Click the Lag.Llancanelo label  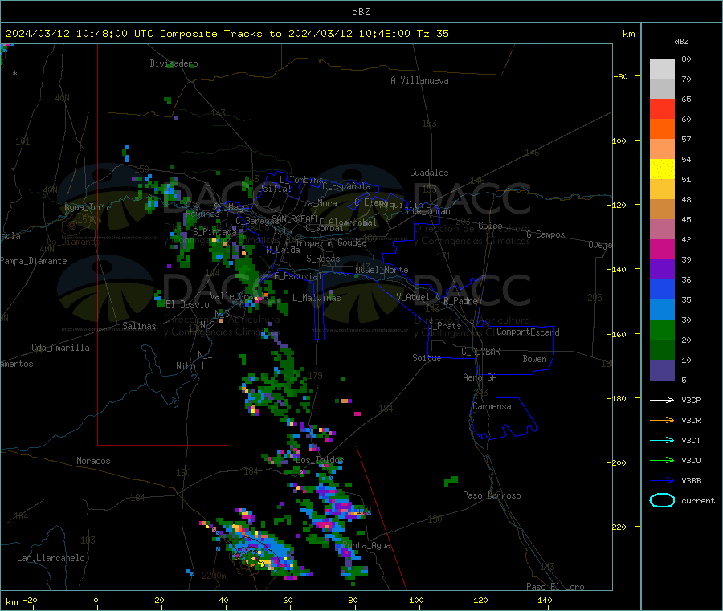point(51,558)
